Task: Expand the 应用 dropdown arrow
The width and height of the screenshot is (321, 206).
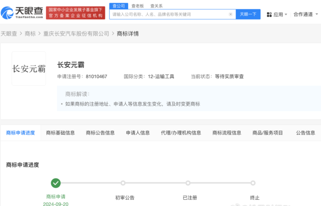Action: pos(286,15)
